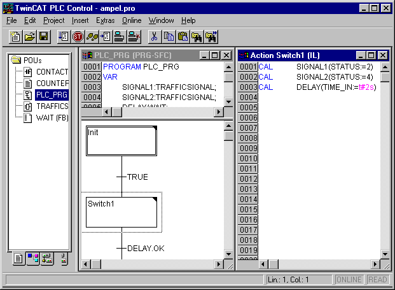395x290 pixels.
Task: Click the Paste toolbar icon
Action: (183, 37)
